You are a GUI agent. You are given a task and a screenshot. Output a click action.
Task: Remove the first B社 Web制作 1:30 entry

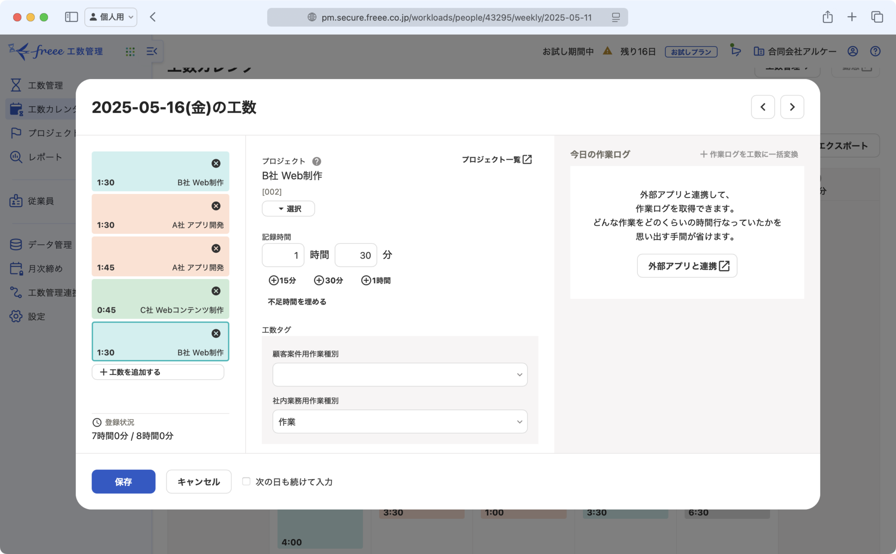click(216, 163)
